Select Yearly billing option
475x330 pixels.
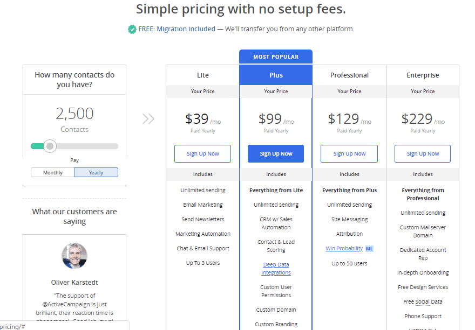[96, 173]
